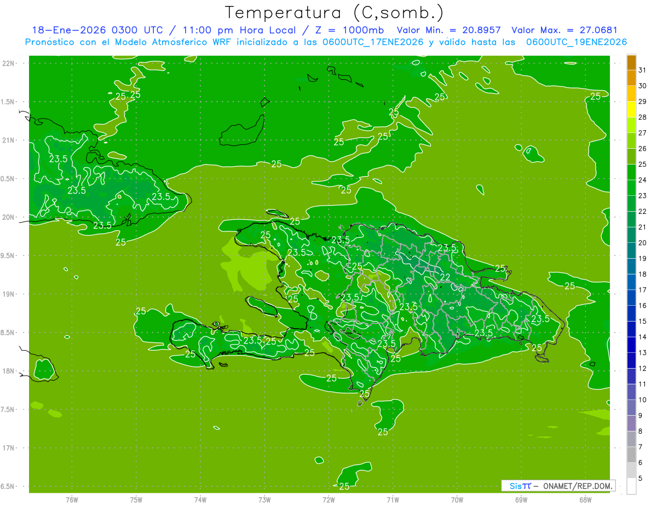
Task: Click the '18N' latitude axis label
Action: point(8,371)
